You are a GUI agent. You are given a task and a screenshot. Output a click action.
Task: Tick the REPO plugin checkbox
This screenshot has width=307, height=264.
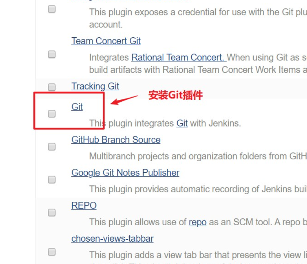pos(52,212)
